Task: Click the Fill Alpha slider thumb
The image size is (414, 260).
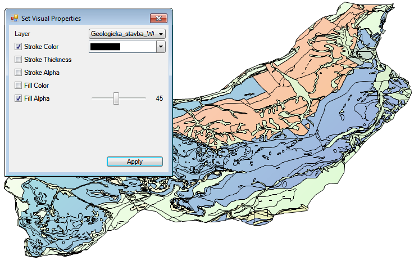Action: click(116, 98)
